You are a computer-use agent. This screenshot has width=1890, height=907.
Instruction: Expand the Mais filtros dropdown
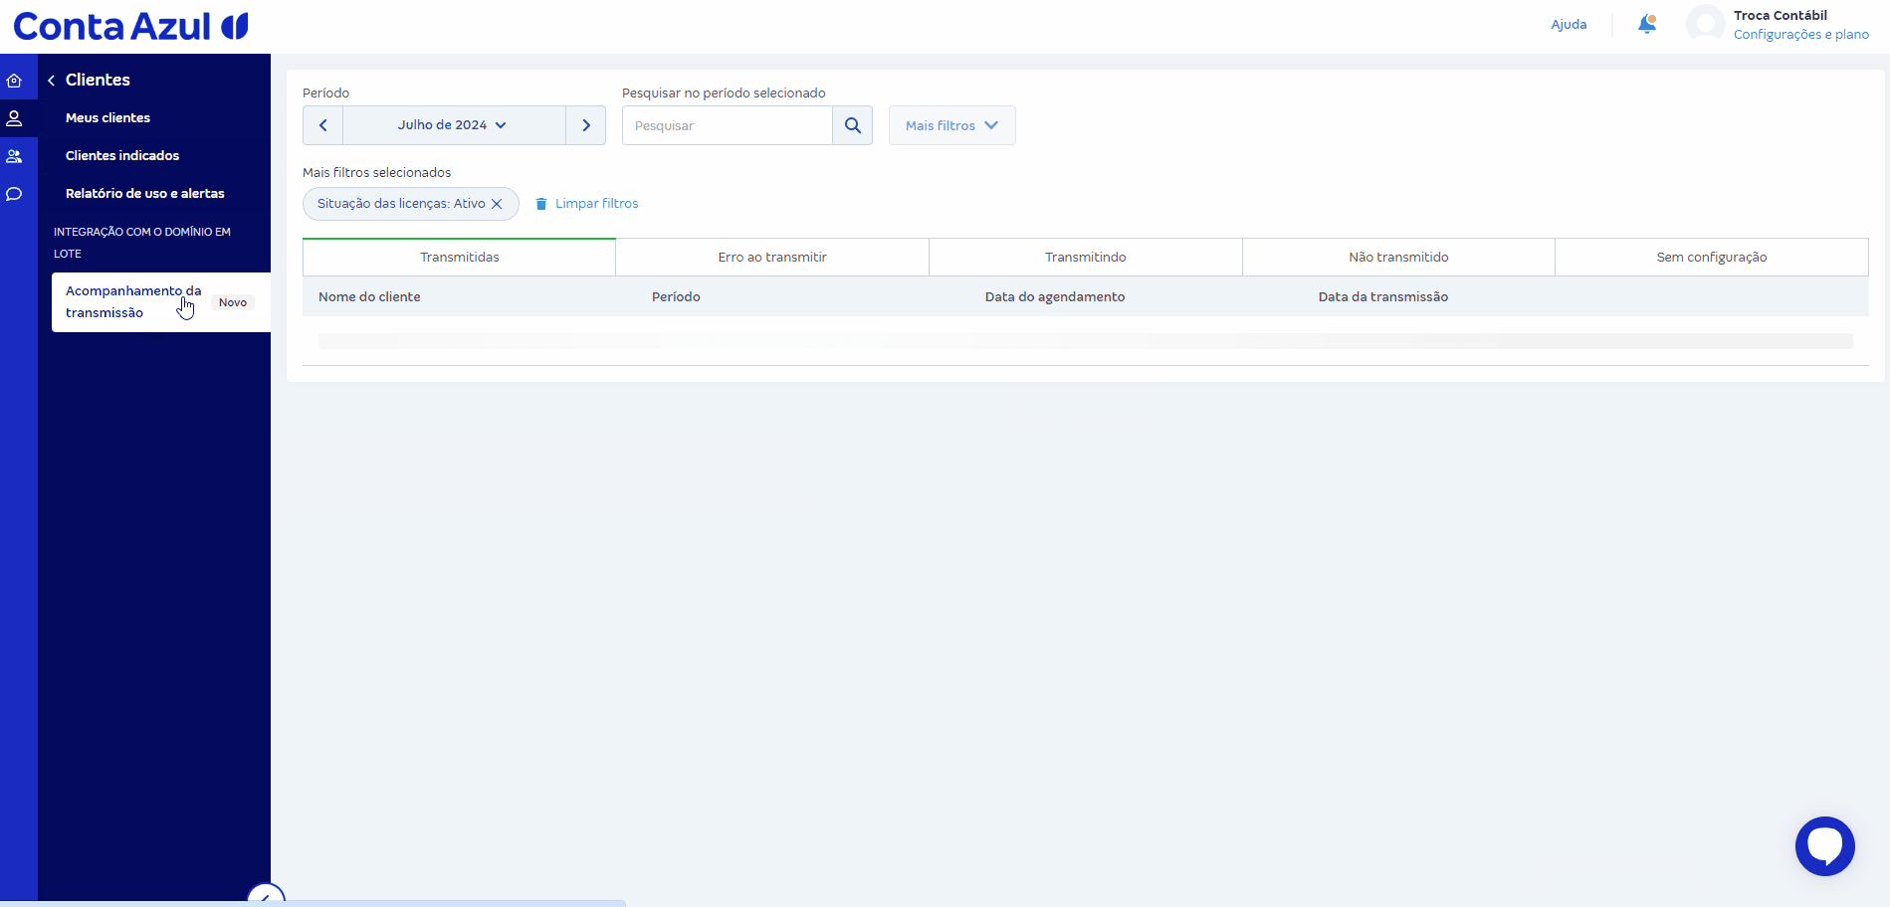pyautogui.click(x=951, y=125)
